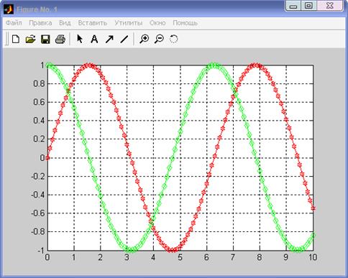Open a file with folder icon
The height and width of the screenshot is (278, 348).
pyautogui.click(x=30, y=39)
